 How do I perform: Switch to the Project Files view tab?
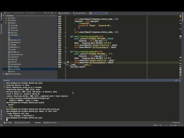pos(19,13)
